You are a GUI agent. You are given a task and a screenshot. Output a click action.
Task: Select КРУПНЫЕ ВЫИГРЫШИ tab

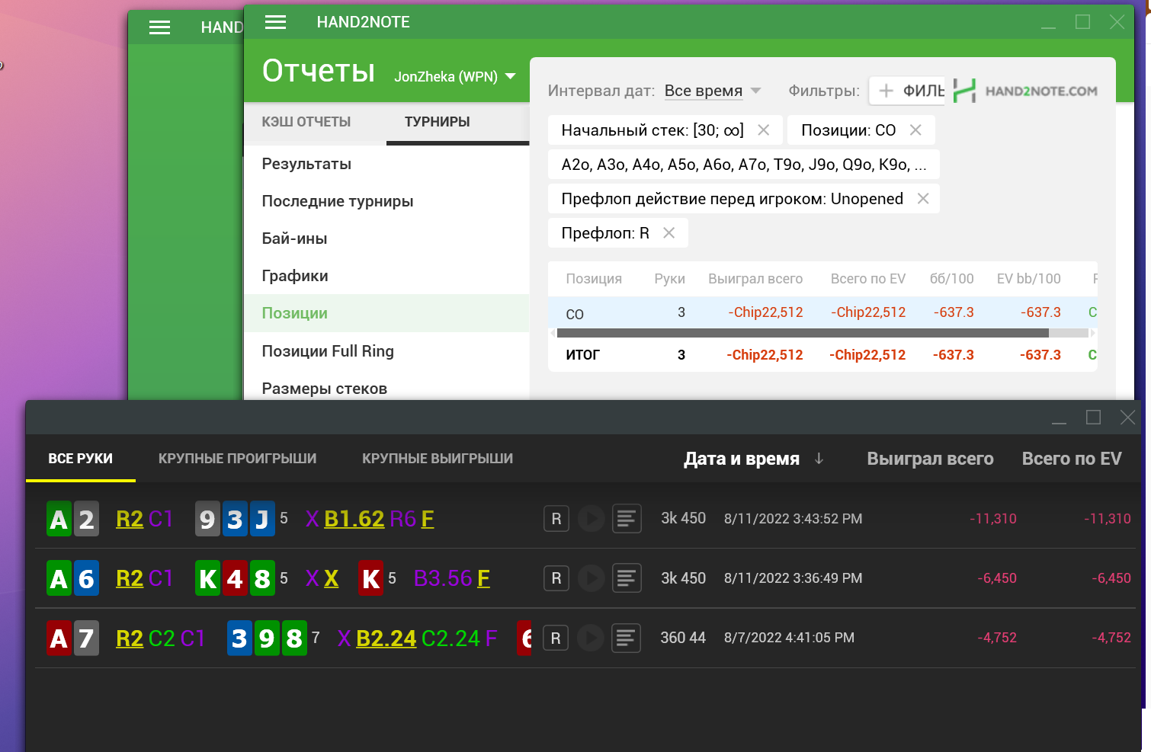pyautogui.click(x=438, y=459)
